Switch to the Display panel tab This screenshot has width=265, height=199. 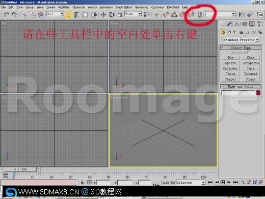[x=252, y=24]
